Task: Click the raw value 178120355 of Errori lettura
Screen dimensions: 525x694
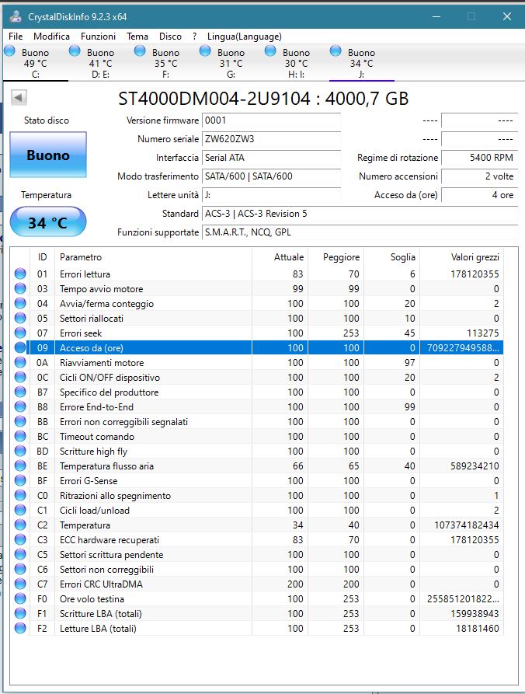Action: pos(475,274)
